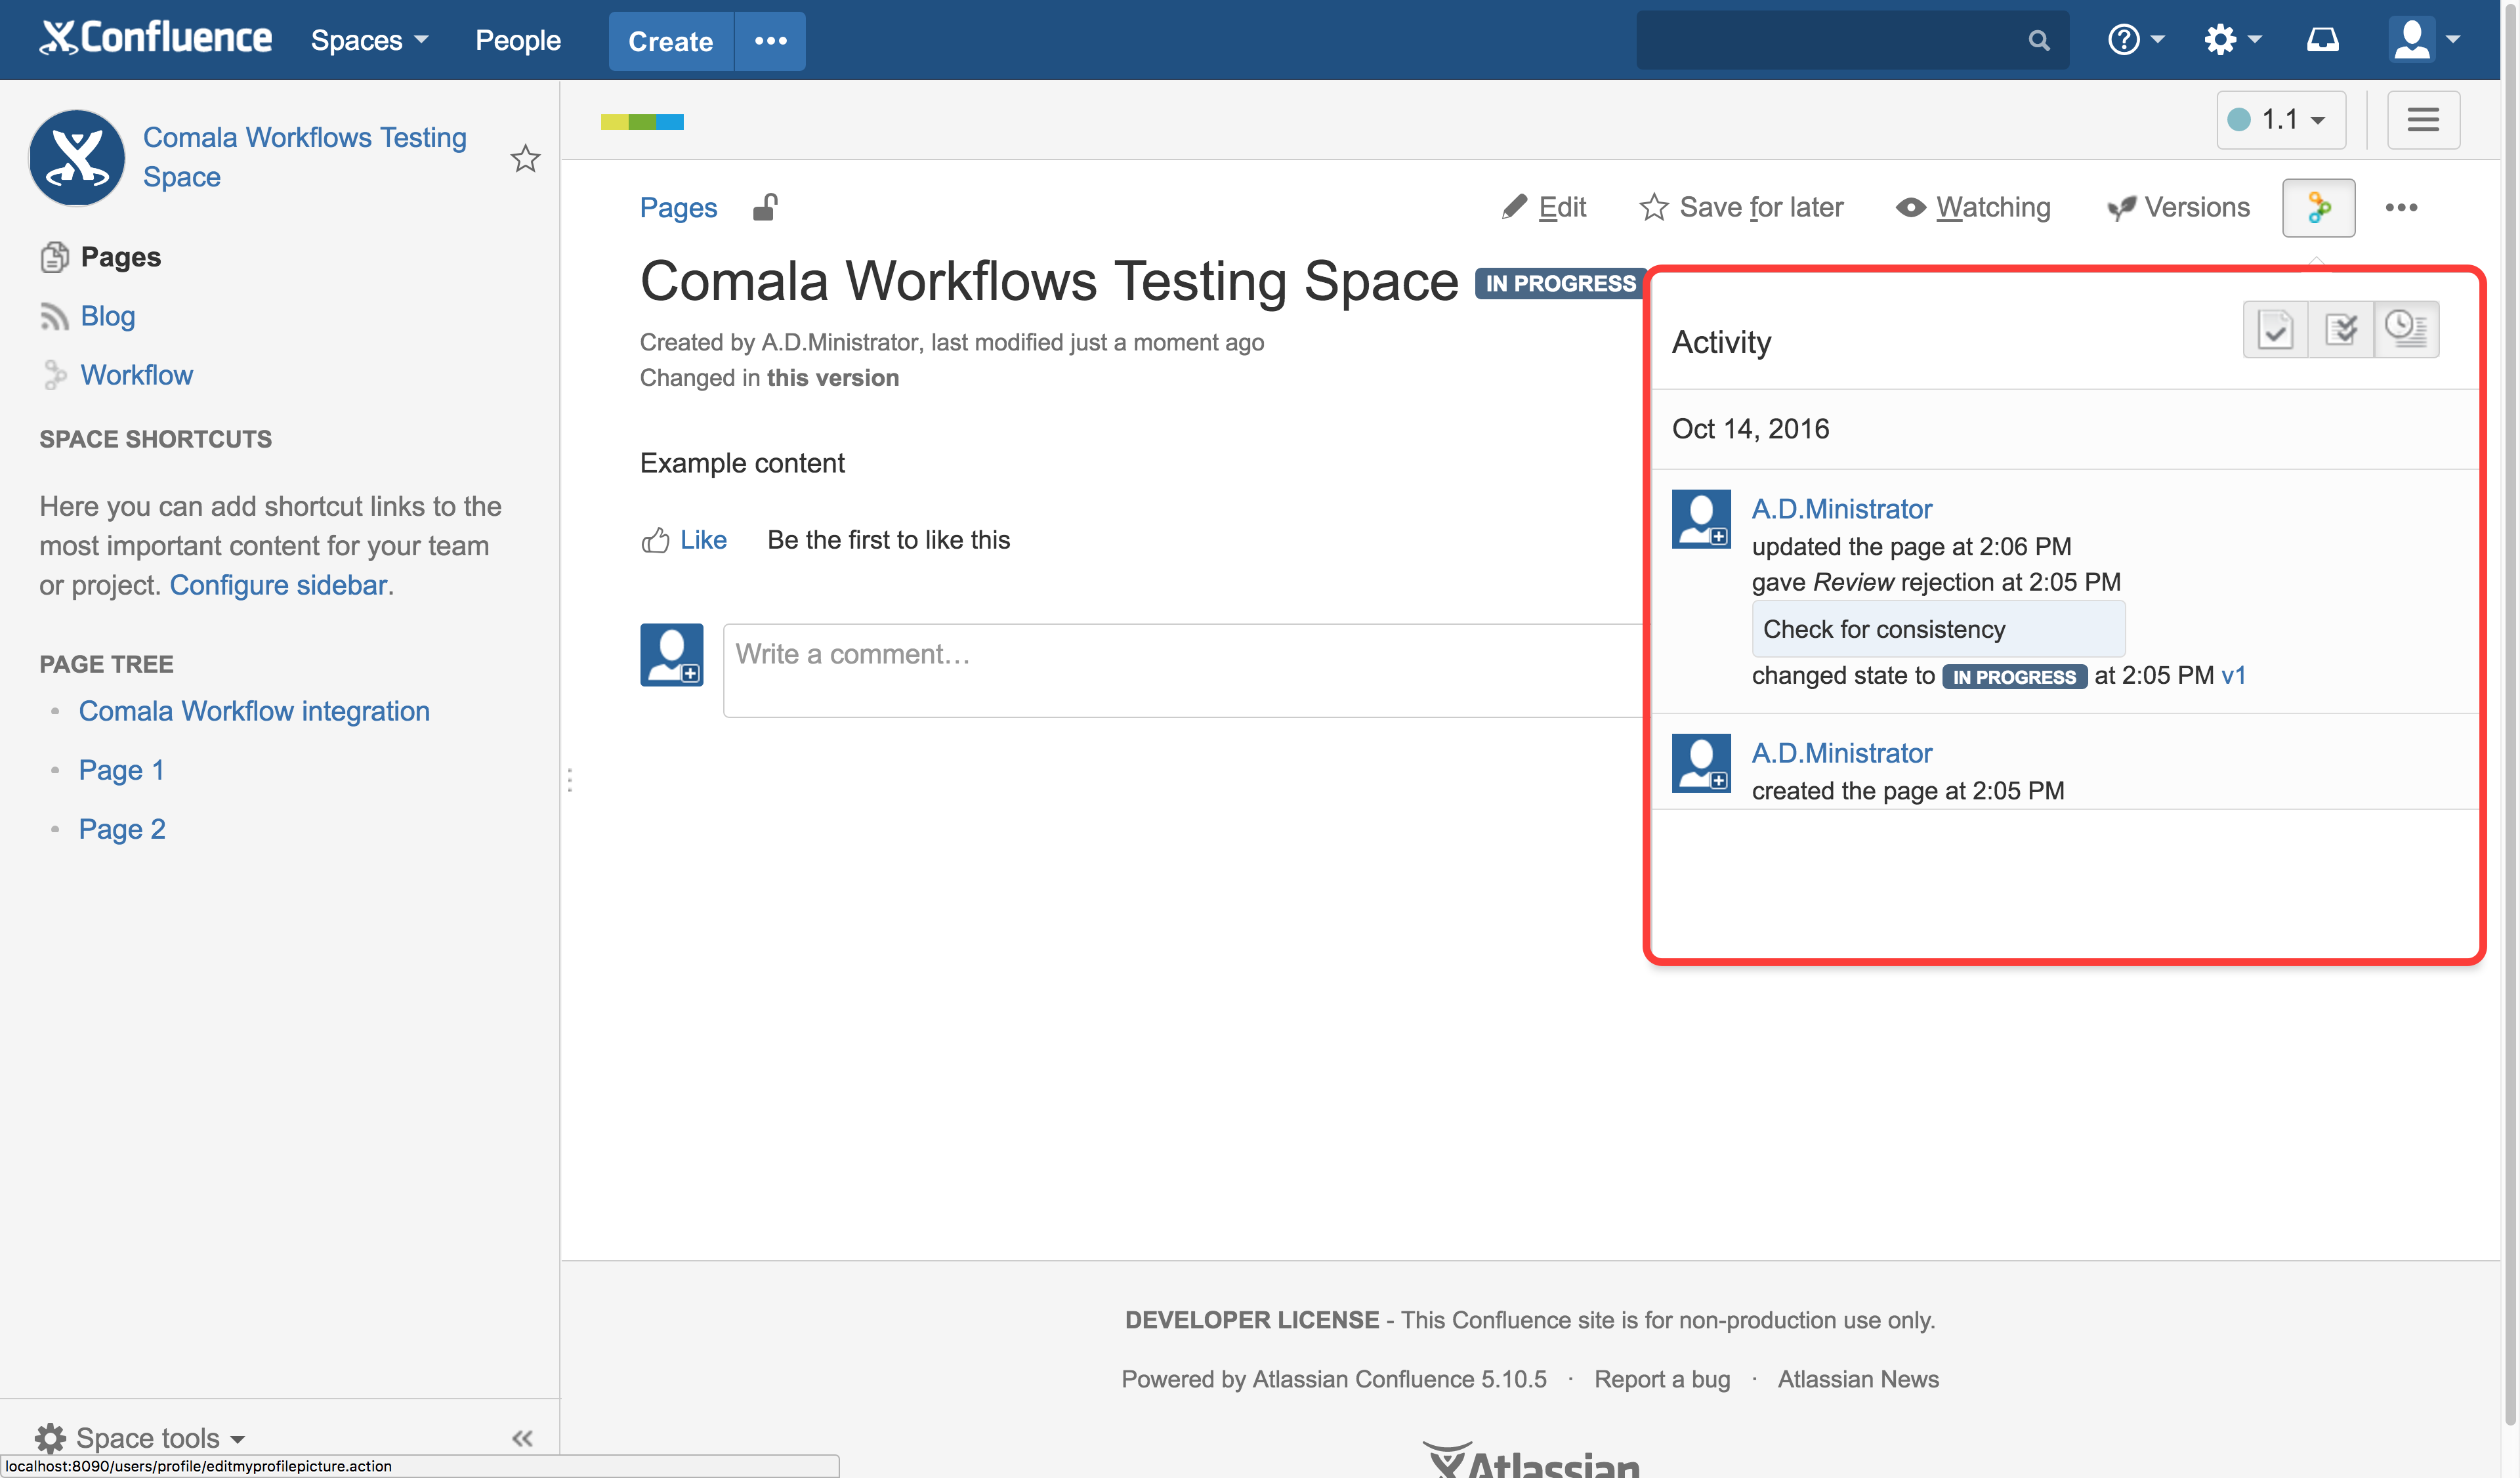Open the approvals check icon in Activity
The image size is (2520, 1478).
pyautogui.click(x=2275, y=329)
